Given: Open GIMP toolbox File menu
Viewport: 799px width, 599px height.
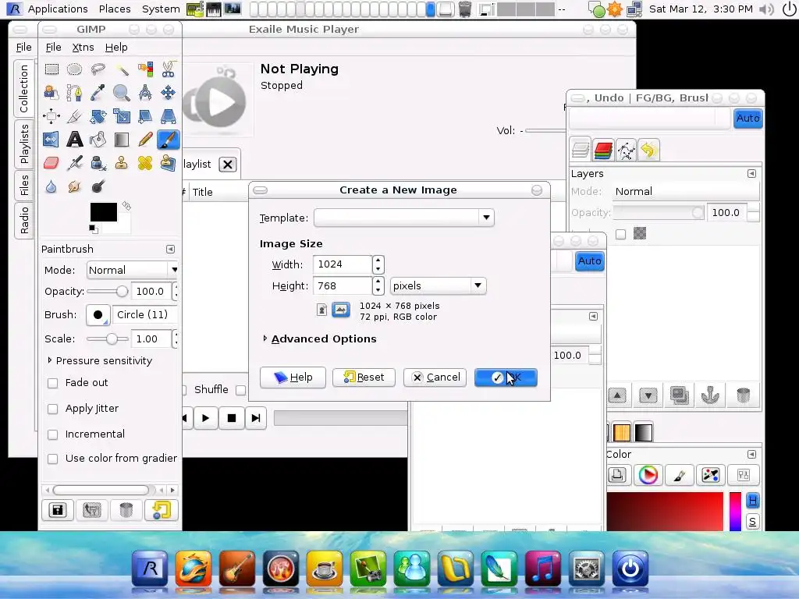Looking at the screenshot, I should pos(54,48).
